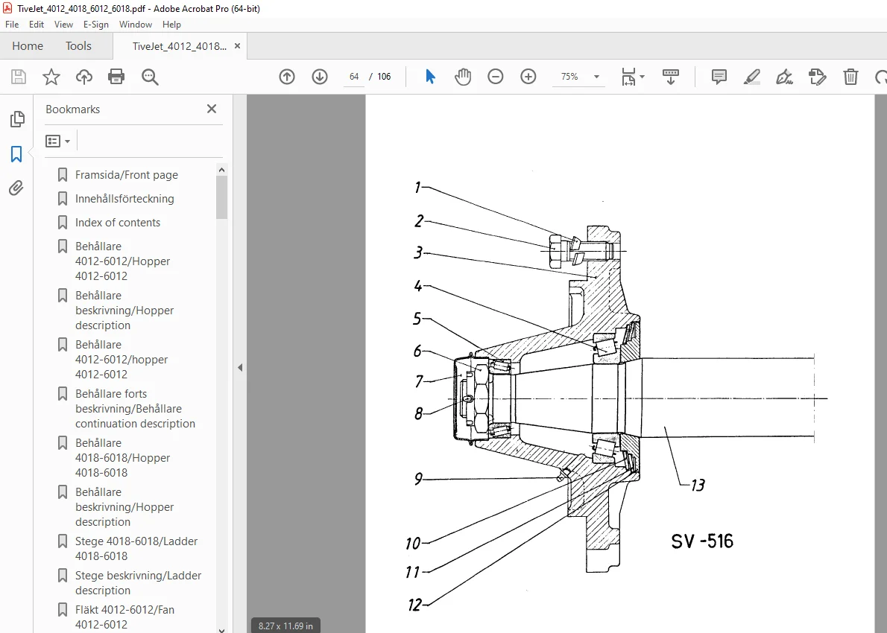The height and width of the screenshot is (633, 887).
Task: Toggle the Bookmarks panel icon
Action: click(x=16, y=153)
